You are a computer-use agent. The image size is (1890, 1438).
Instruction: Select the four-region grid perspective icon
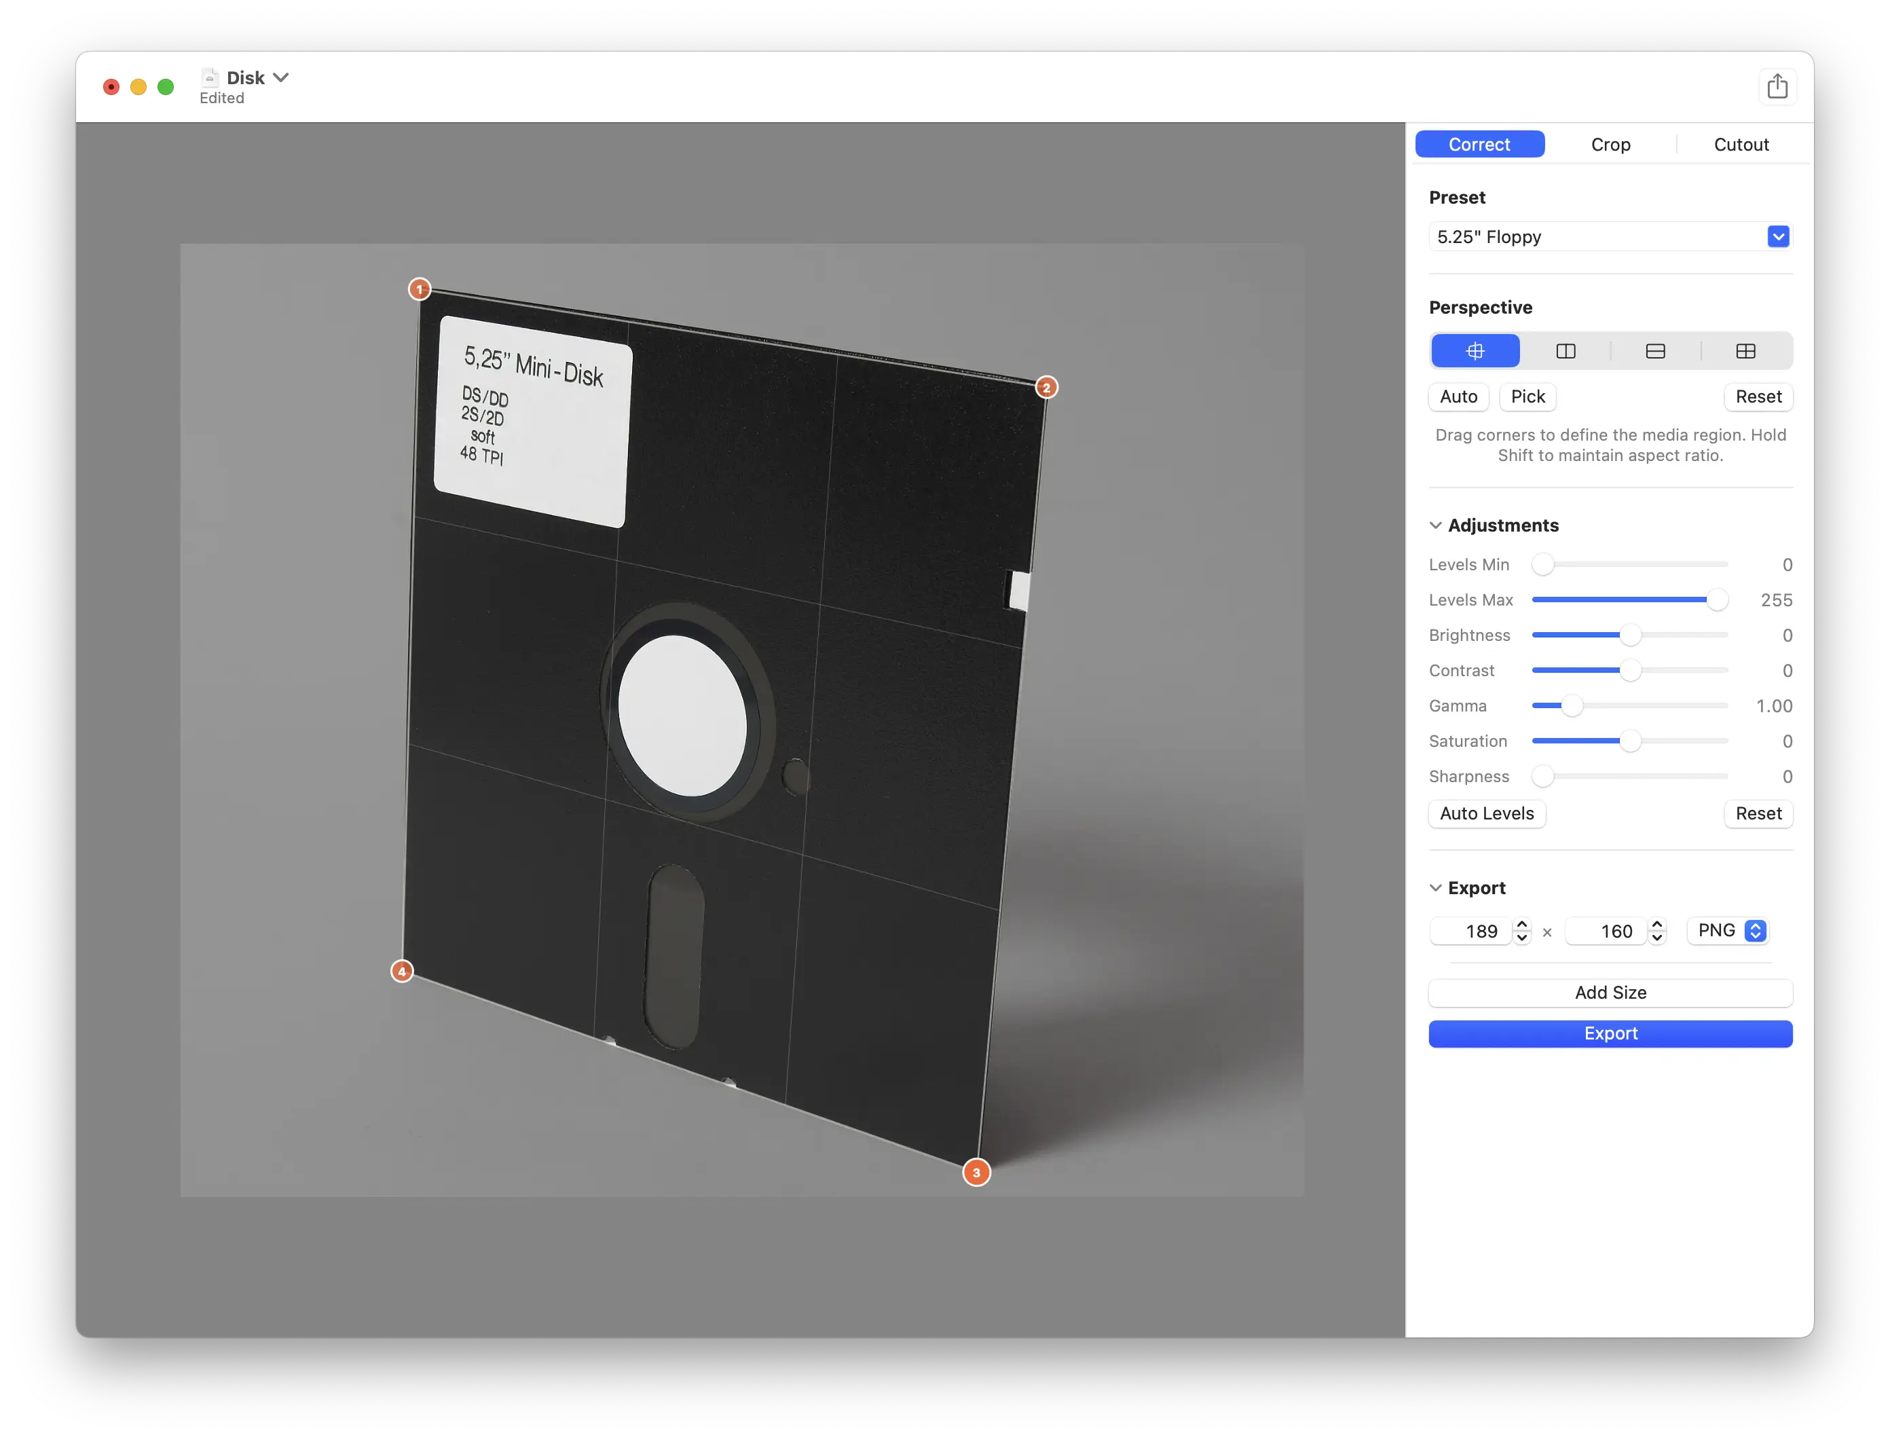pyautogui.click(x=1745, y=351)
